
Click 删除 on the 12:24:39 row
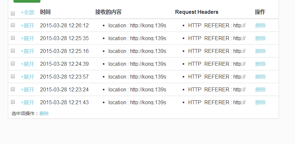(x=261, y=64)
